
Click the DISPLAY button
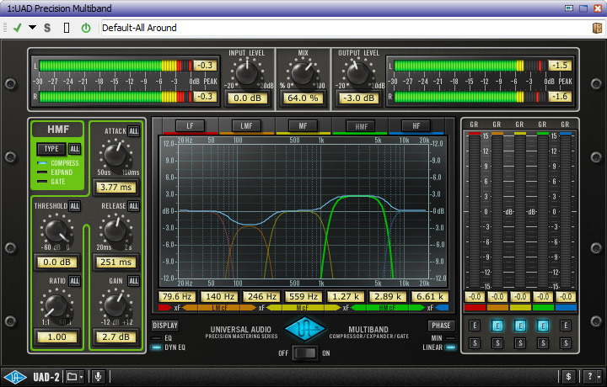click(x=165, y=326)
